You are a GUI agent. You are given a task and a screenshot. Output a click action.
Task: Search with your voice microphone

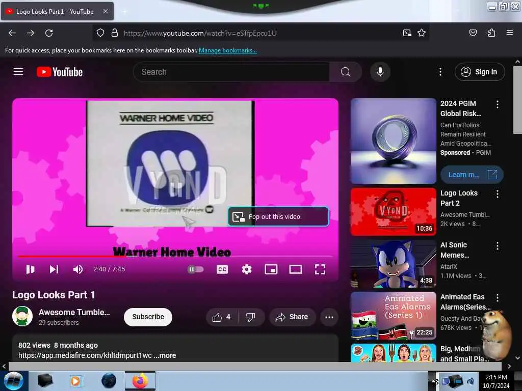pyautogui.click(x=380, y=72)
